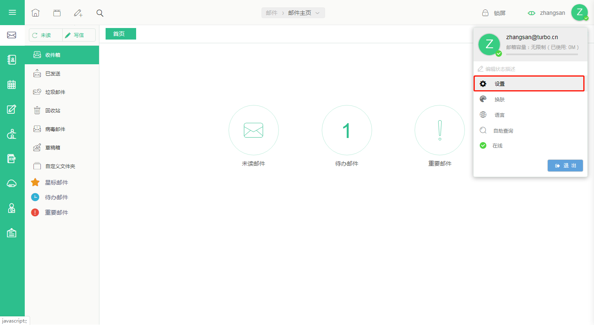The image size is (594, 325).
Task: Open 自助查询 self-service query
Action: click(x=530, y=131)
